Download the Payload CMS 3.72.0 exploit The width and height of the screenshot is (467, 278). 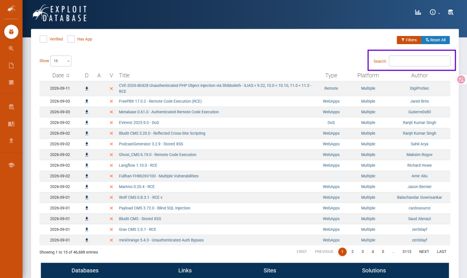pyautogui.click(x=87, y=208)
